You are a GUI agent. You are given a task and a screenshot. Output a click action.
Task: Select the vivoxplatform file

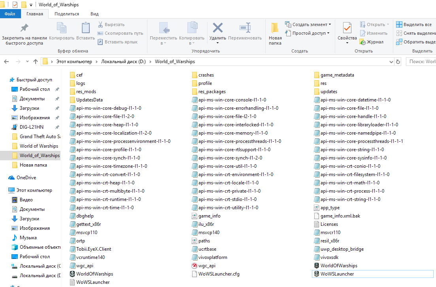click(210, 257)
